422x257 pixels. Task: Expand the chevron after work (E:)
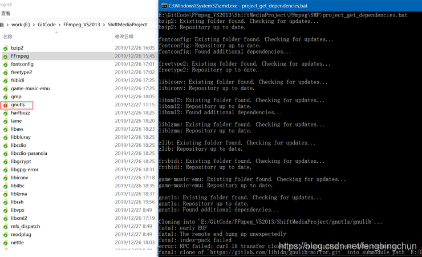[x=34, y=25]
